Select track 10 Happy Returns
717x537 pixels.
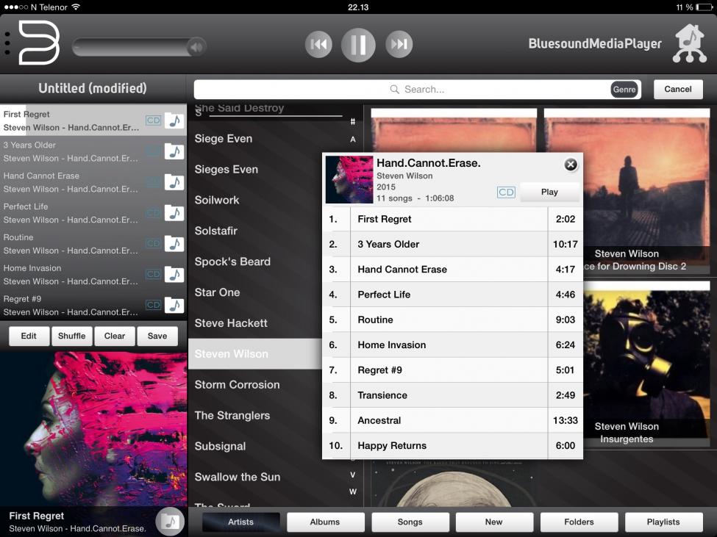[x=453, y=445]
